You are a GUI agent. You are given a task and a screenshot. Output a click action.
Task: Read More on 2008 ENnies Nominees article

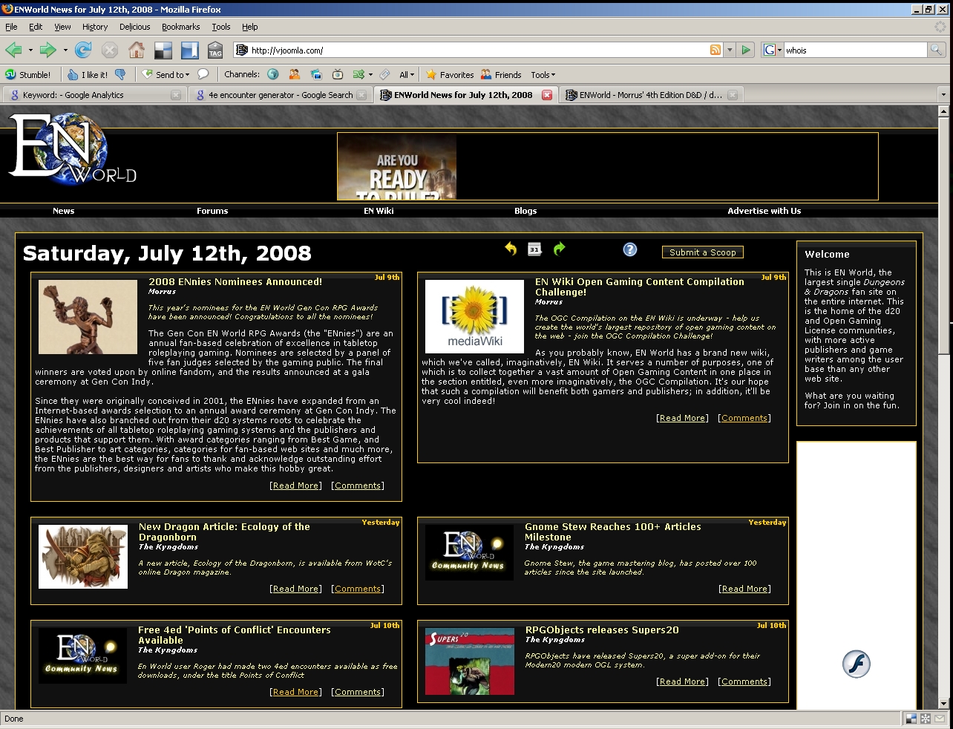295,486
